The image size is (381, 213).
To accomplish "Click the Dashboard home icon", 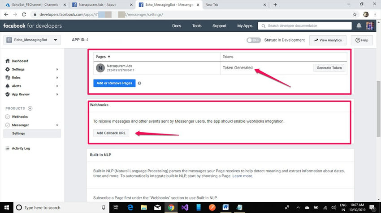I will [8, 61].
